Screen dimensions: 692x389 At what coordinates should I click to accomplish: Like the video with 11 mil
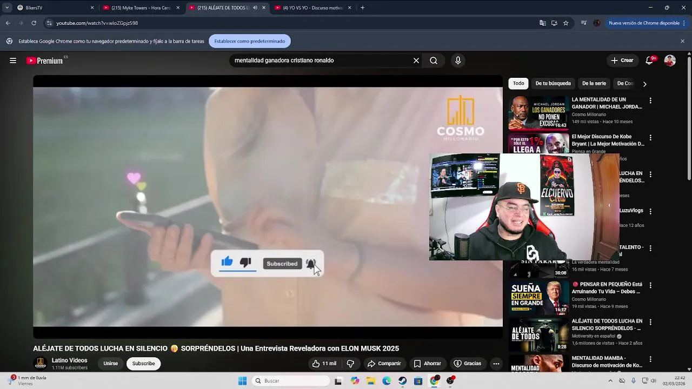click(x=324, y=364)
